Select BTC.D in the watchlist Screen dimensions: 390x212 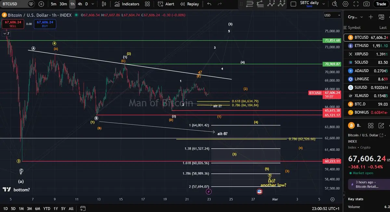[368, 104]
